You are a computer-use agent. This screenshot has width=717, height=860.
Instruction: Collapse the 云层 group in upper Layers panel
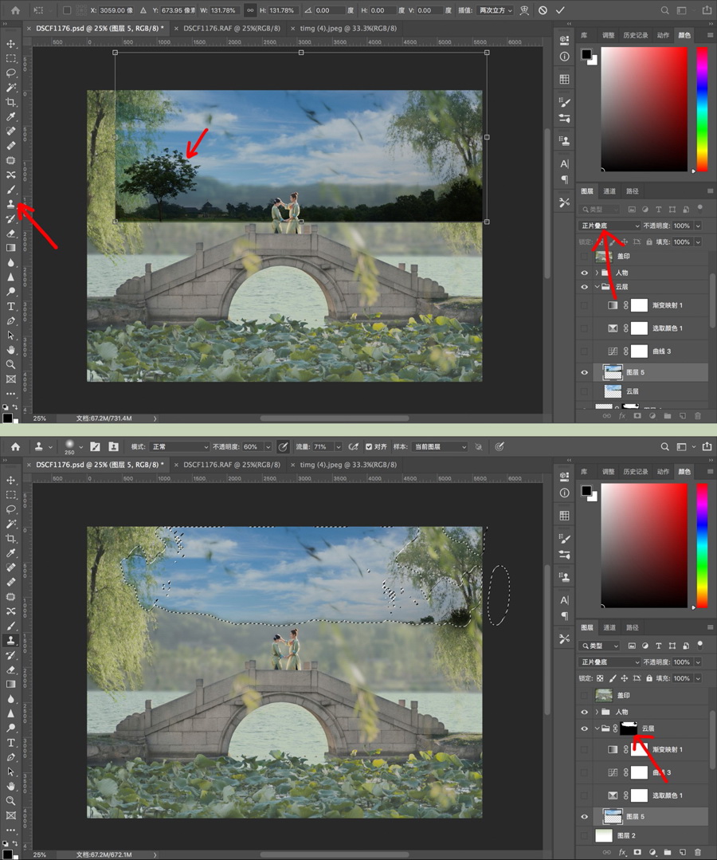(x=597, y=287)
